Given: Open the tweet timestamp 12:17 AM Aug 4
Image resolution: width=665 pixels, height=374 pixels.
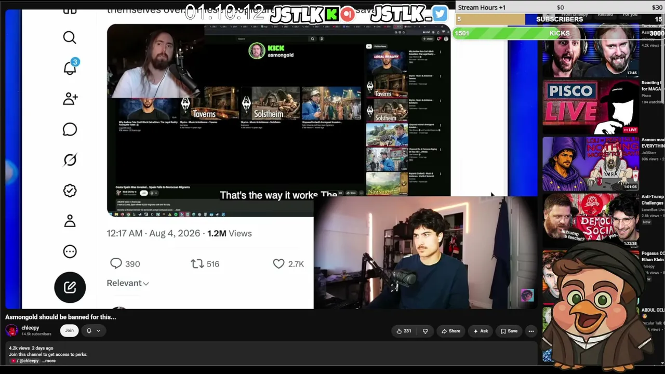Looking at the screenshot, I should click(x=153, y=233).
